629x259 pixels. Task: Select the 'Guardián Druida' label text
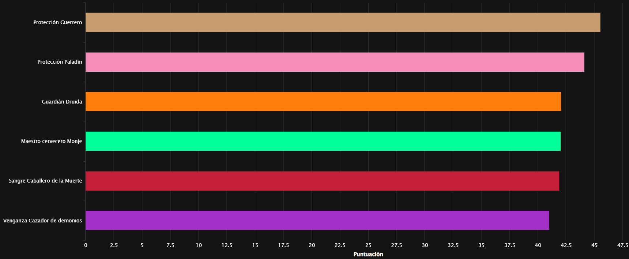(x=62, y=102)
